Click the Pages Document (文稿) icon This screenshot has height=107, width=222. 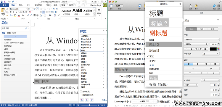[x=219, y=6]
